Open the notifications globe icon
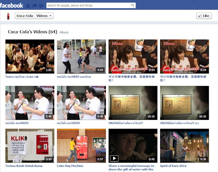Viewport: 218px width, 172px height. (x=41, y=5)
